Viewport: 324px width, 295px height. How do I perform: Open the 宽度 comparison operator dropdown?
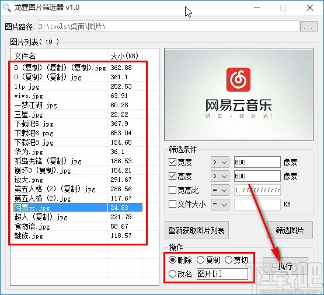coord(220,162)
